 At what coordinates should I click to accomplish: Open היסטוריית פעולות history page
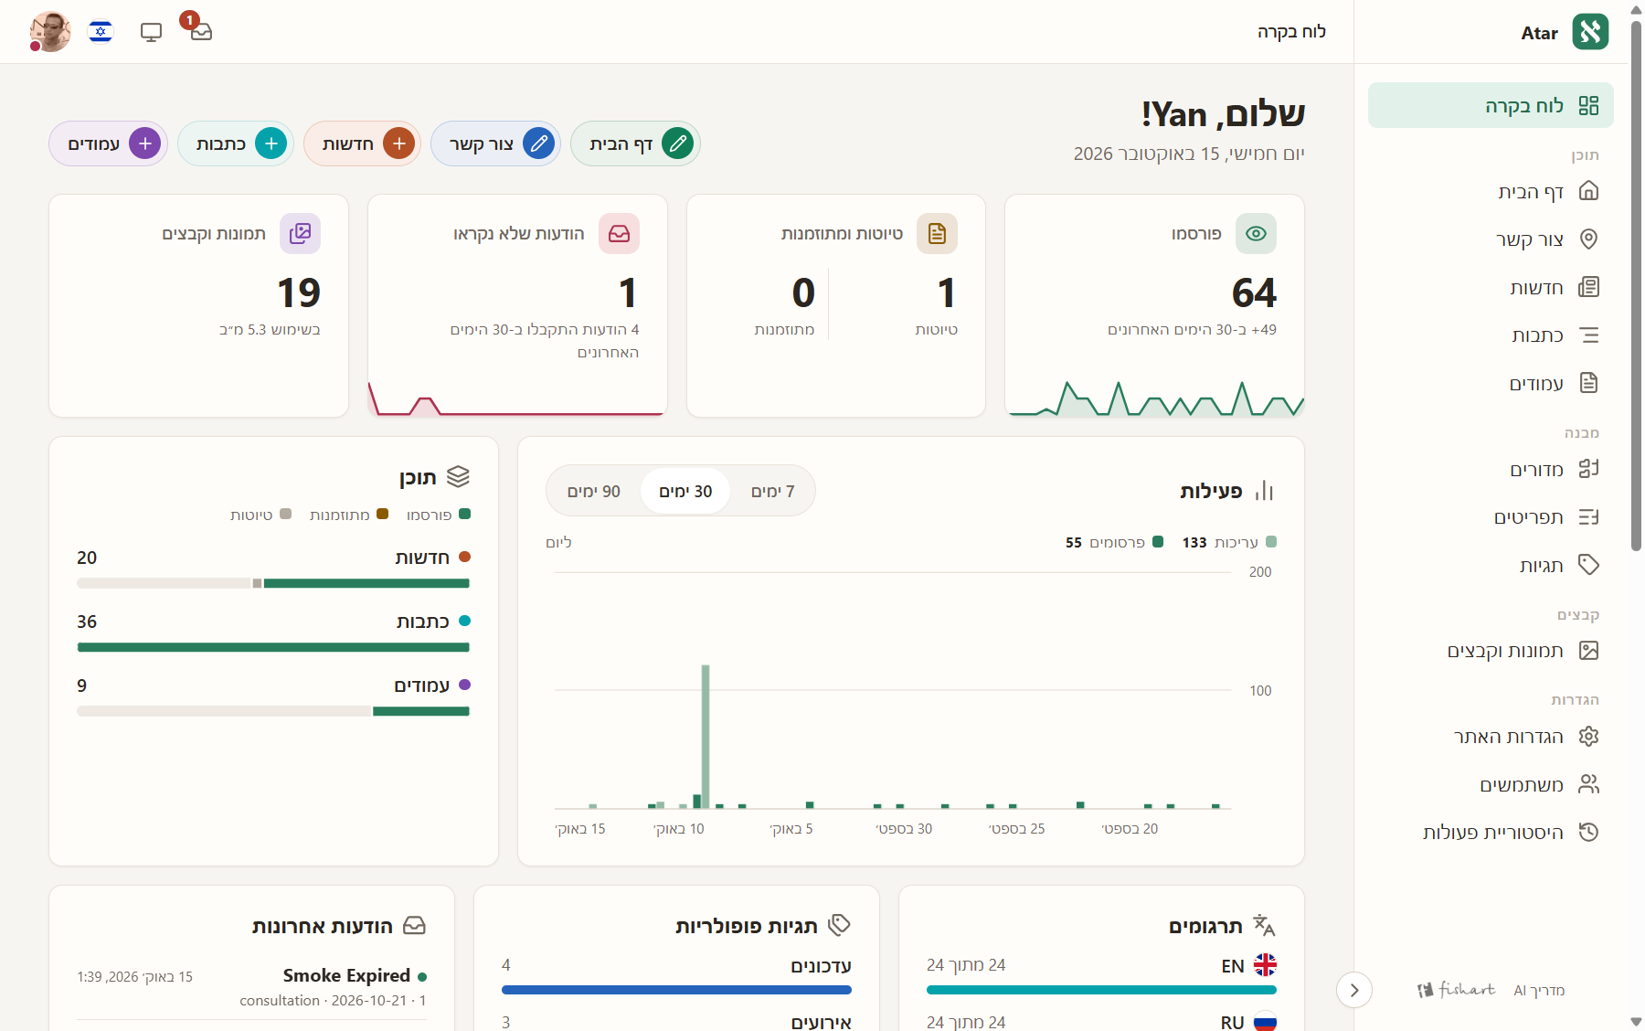[x=1491, y=833]
